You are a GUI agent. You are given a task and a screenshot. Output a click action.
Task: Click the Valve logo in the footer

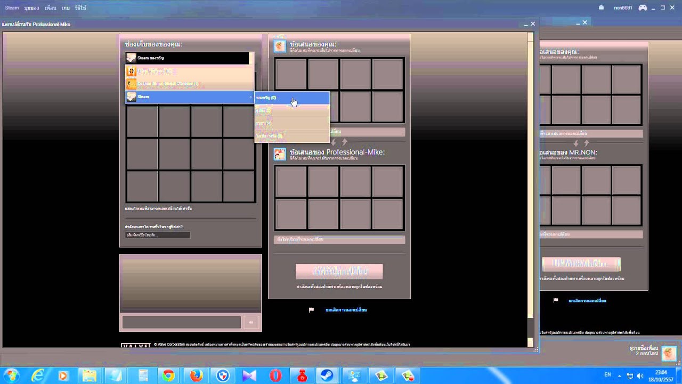click(136, 346)
